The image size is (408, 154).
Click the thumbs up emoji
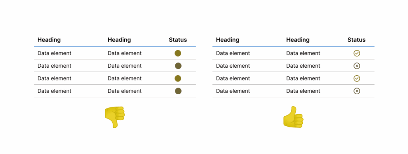click(293, 117)
